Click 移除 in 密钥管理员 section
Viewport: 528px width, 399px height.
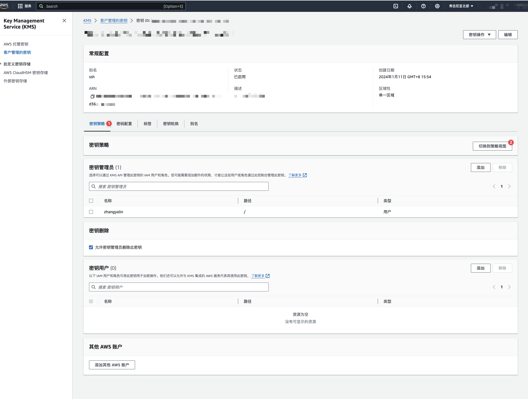coord(502,167)
